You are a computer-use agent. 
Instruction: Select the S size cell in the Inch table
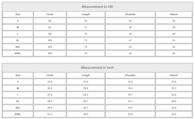[x=18, y=82]
